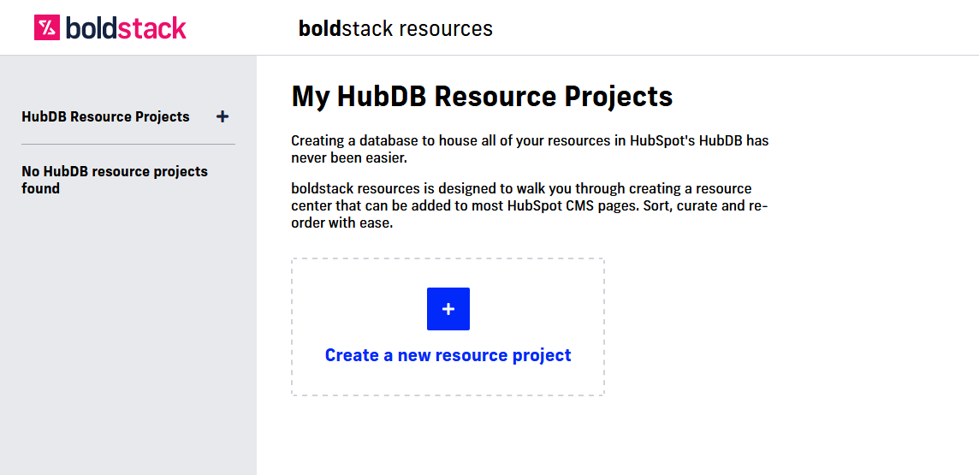Open 'Create a new resource project' link
This screenshot has height=475, width=979.
click(x=448, y=355)
